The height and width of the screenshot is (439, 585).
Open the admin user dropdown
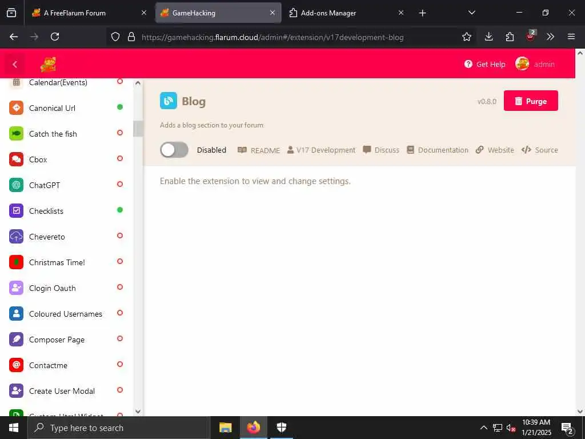point(535,64)
